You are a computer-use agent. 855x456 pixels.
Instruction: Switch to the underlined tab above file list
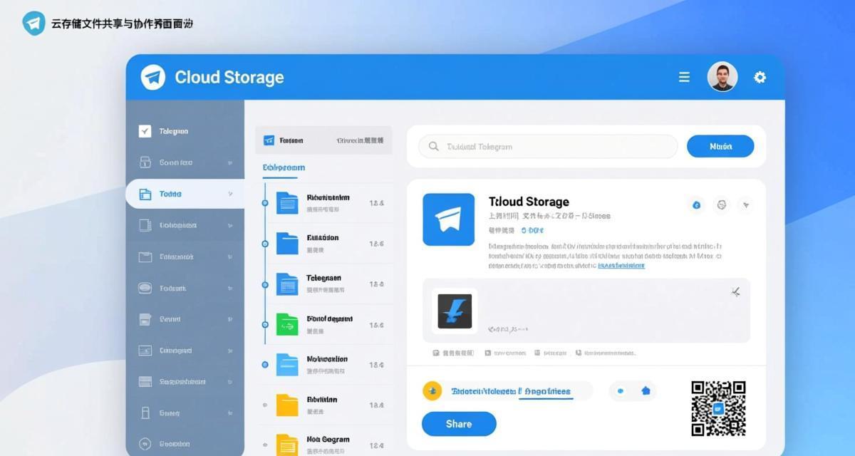pos(284,167)
